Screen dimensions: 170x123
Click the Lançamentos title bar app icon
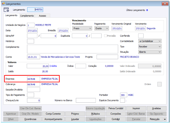[x=3, y=4]
